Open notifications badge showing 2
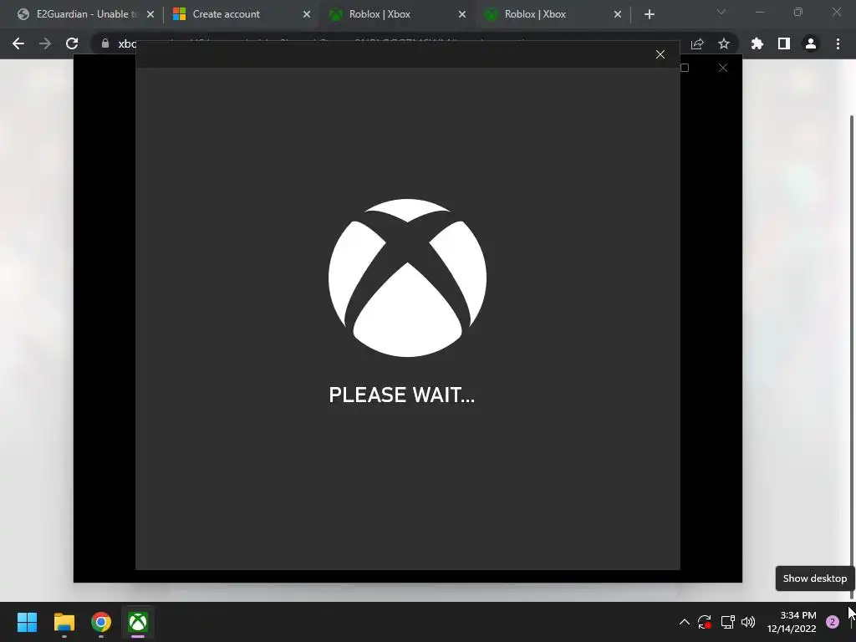This screenshot has height=642, width=856. (833, 622)
